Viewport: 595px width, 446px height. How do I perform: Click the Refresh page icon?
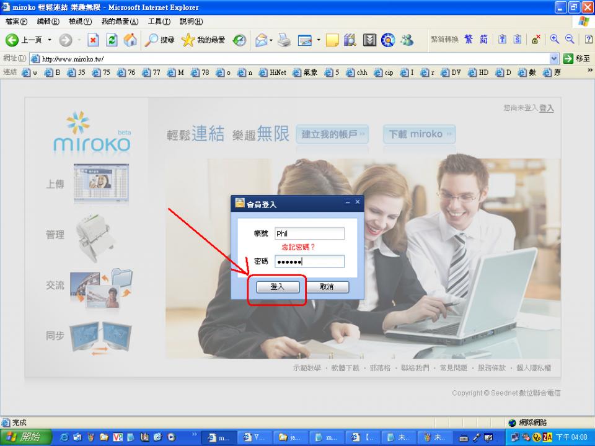(x=112, y=40)
